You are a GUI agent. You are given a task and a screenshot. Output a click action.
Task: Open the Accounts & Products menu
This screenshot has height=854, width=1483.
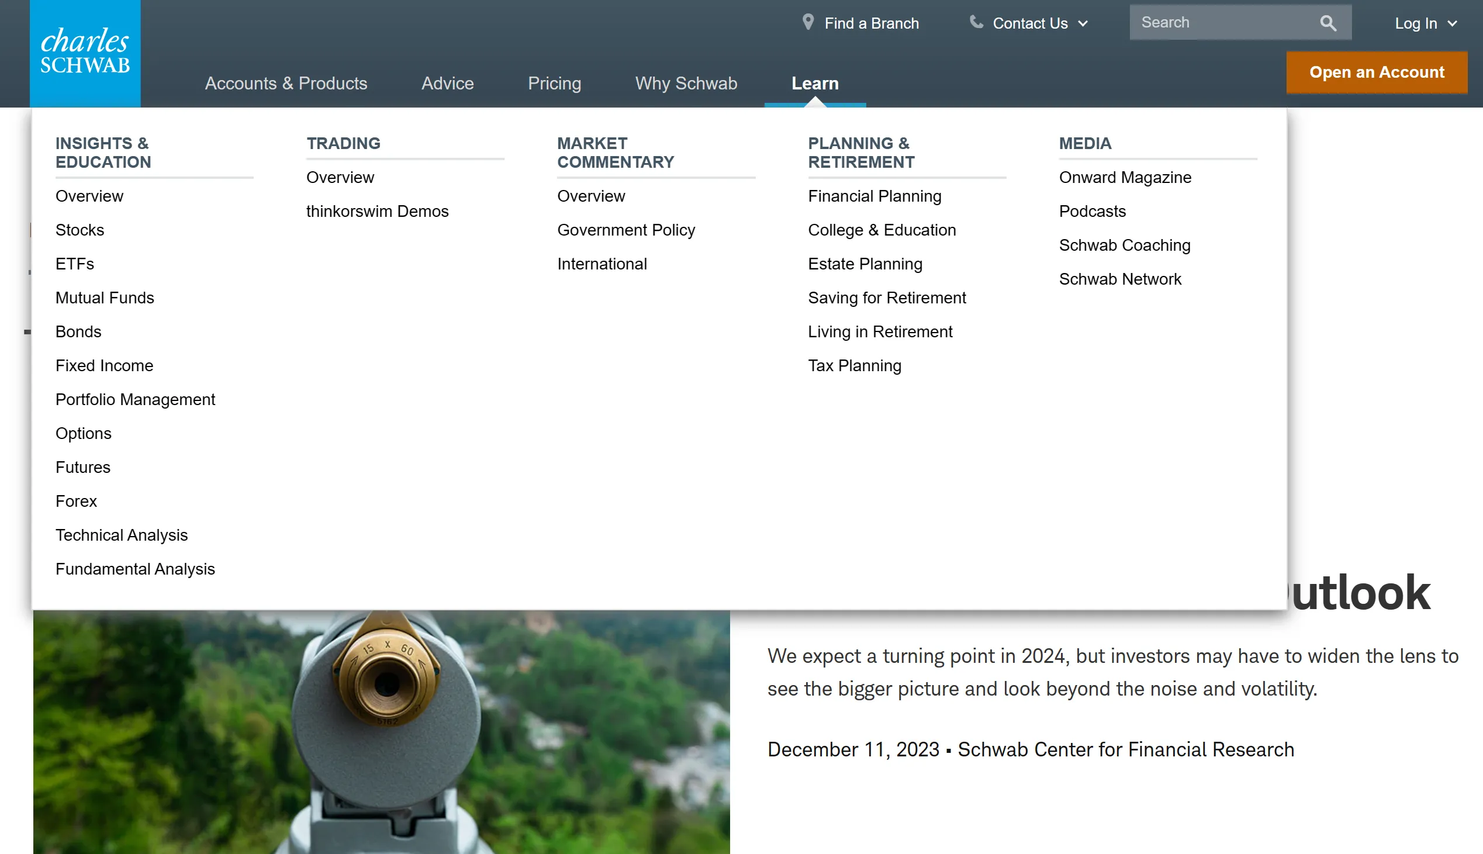[x=286, y=83]
